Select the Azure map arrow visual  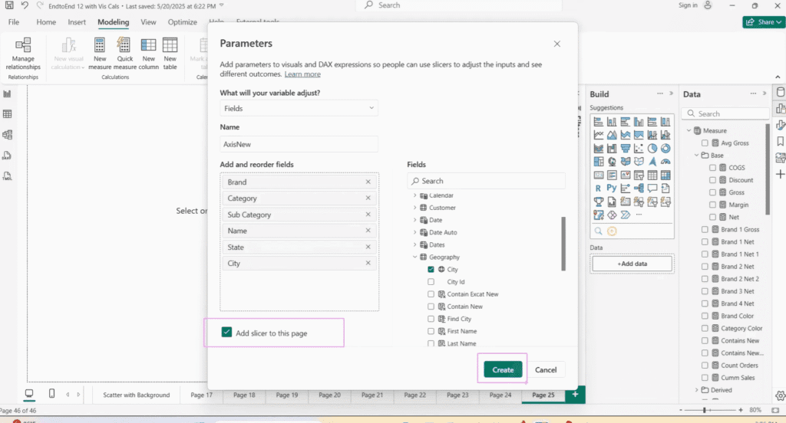652,162
